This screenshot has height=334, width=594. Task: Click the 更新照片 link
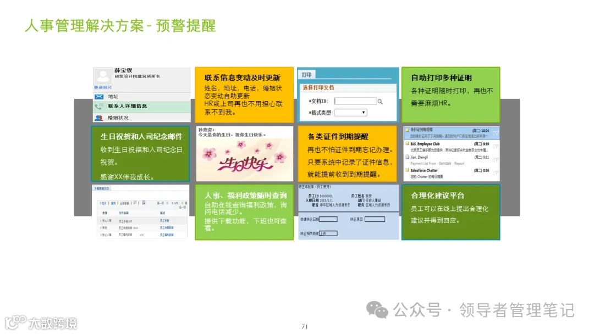tap(103, 87)
